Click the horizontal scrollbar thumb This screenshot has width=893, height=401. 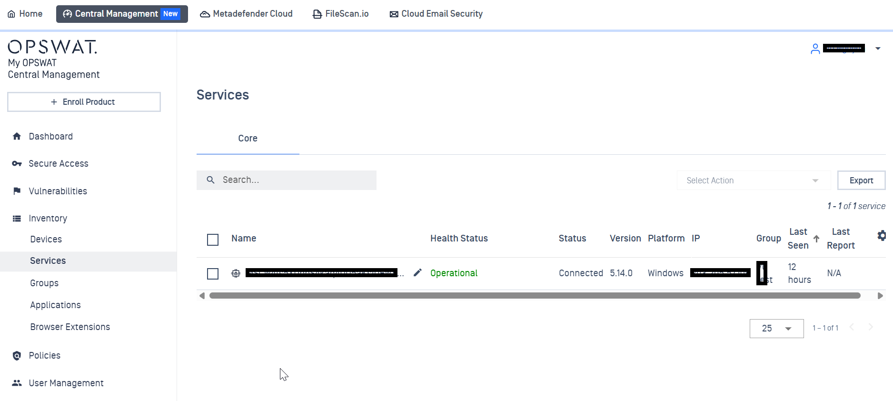[x=535, y=296]
